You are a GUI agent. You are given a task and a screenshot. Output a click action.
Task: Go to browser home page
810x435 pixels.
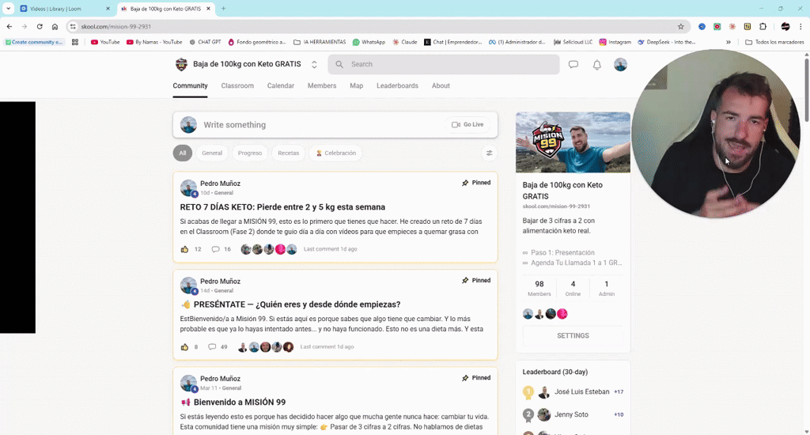pos(55,26)
